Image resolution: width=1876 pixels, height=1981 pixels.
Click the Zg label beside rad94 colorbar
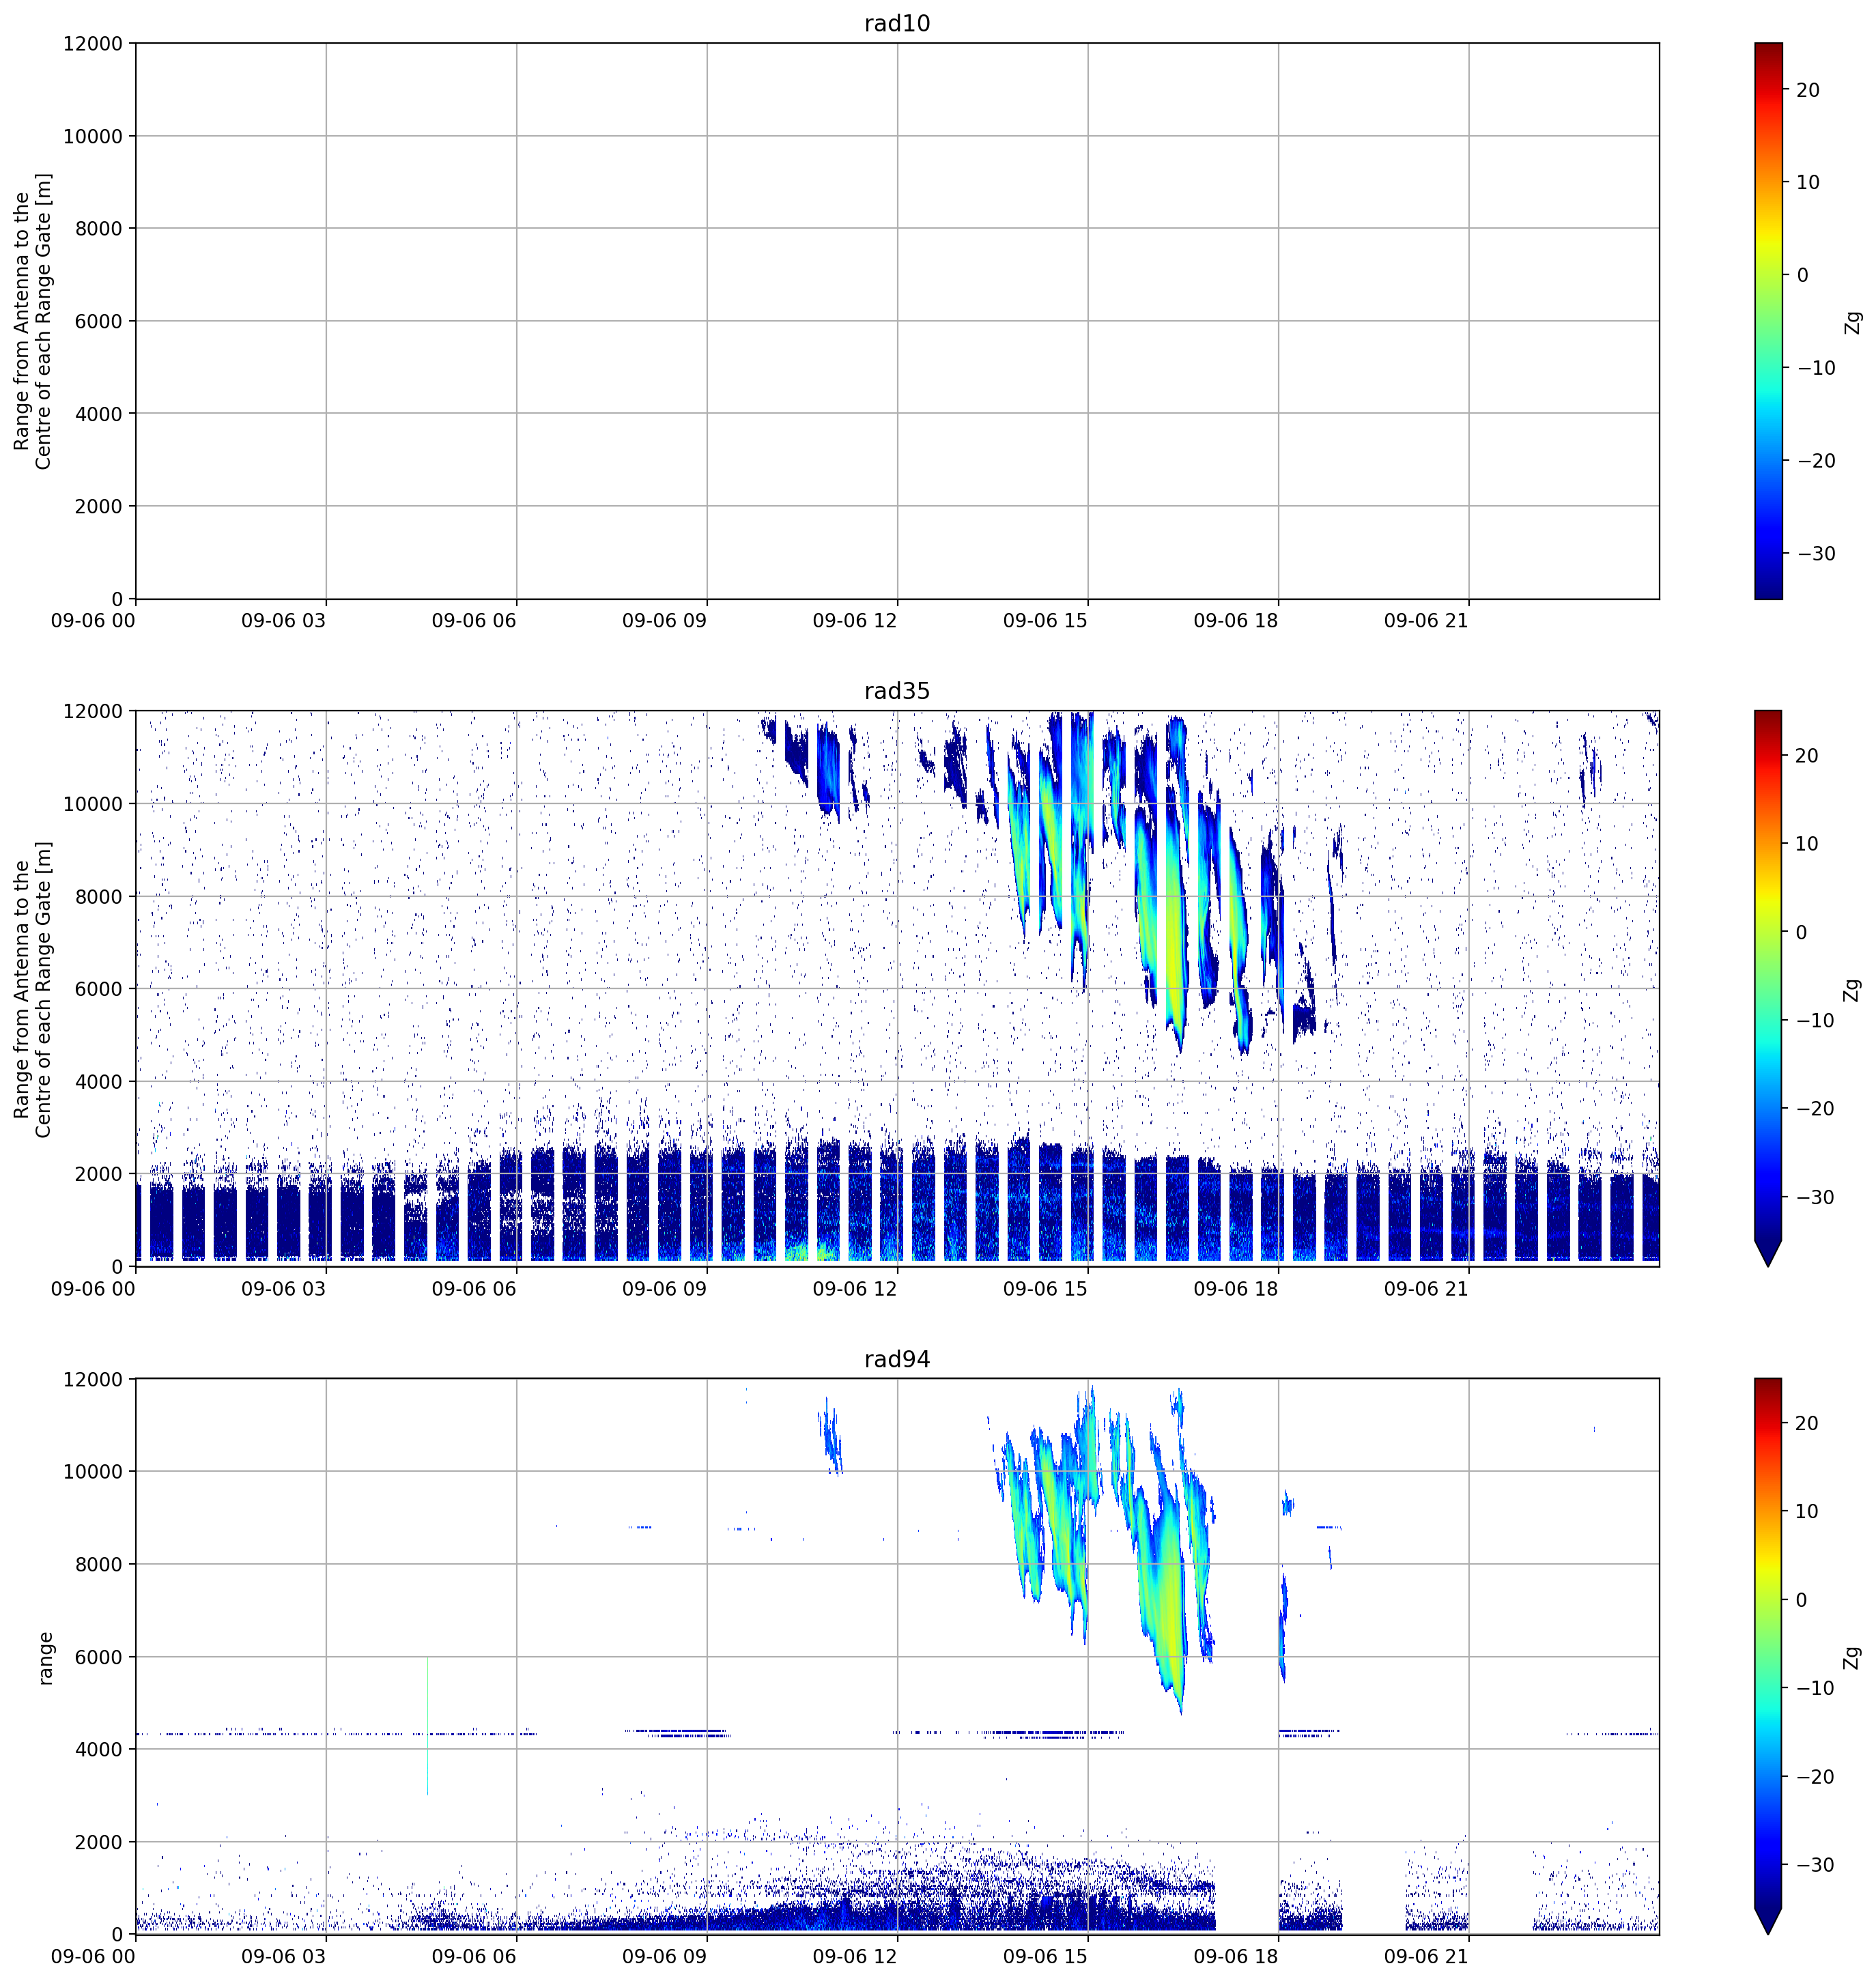click(x=1853, y=1657)
